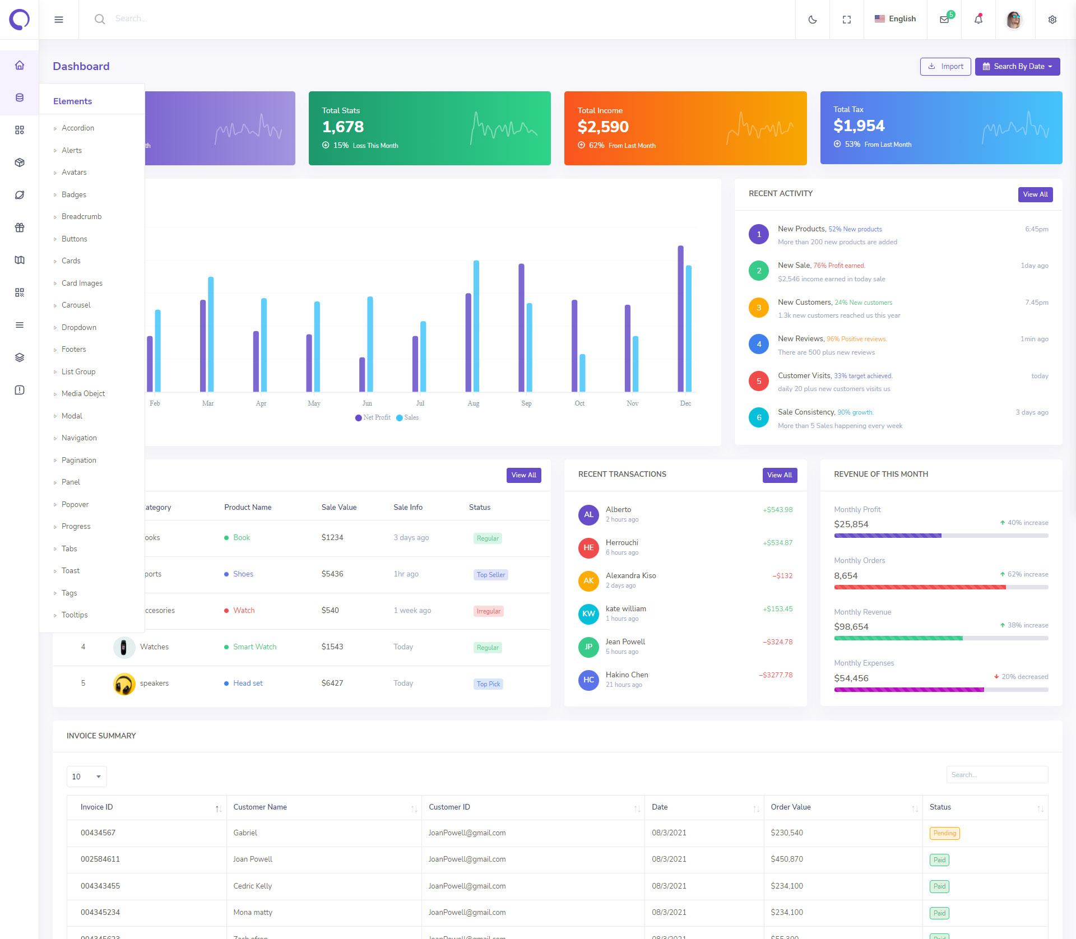Screen dimensions: 1076x939
Task: Click the hamburger menu icon
Action: pos(59,20)
